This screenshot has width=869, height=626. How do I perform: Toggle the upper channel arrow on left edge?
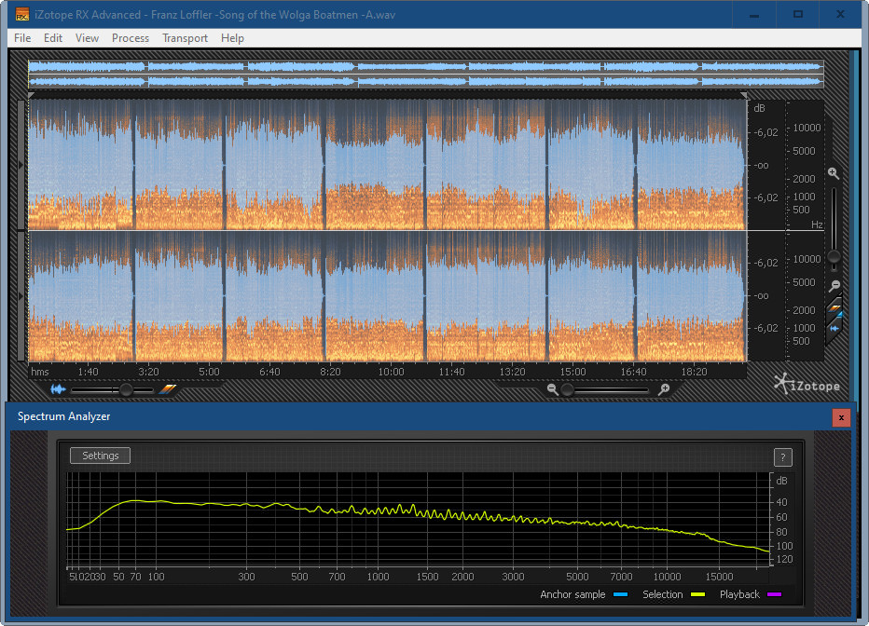[22, 165]
